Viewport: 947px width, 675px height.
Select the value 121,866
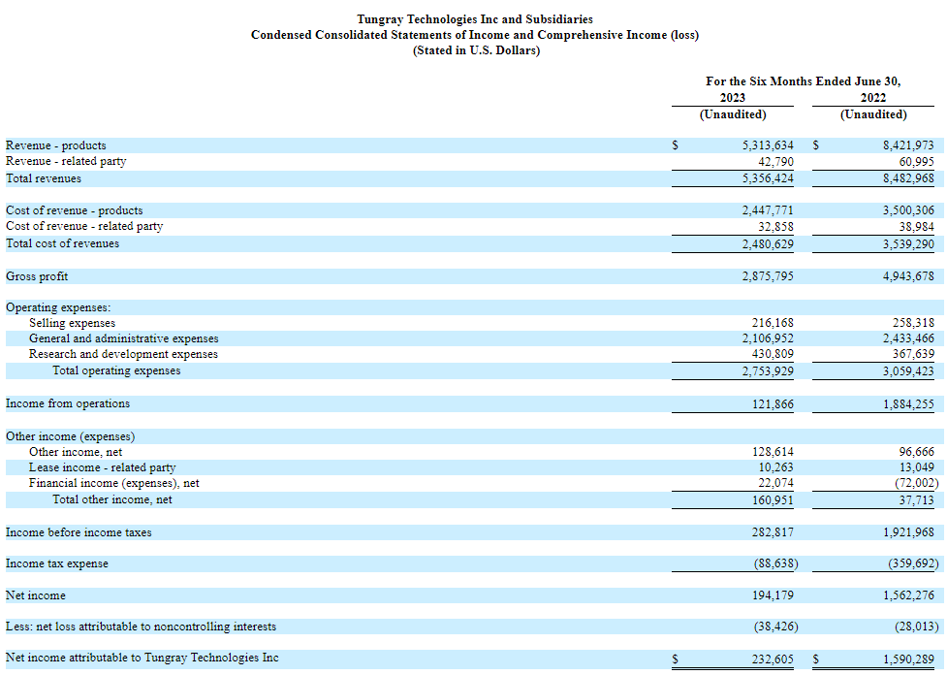[x=773, y=404]
